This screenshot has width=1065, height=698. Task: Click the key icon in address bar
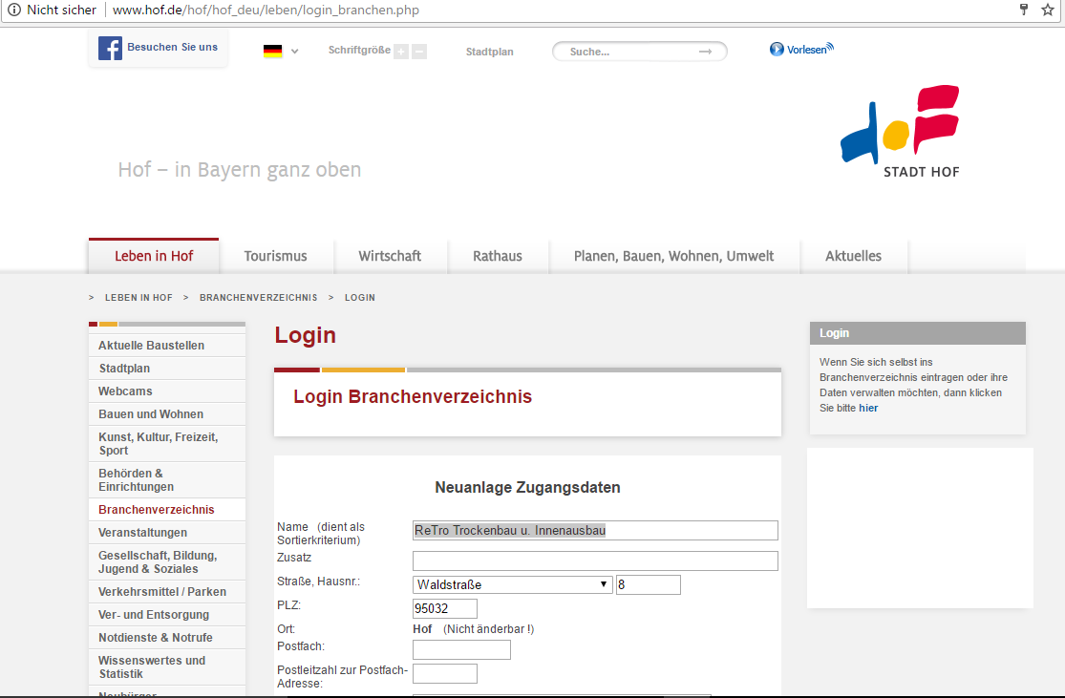(x=1024, y=10)
